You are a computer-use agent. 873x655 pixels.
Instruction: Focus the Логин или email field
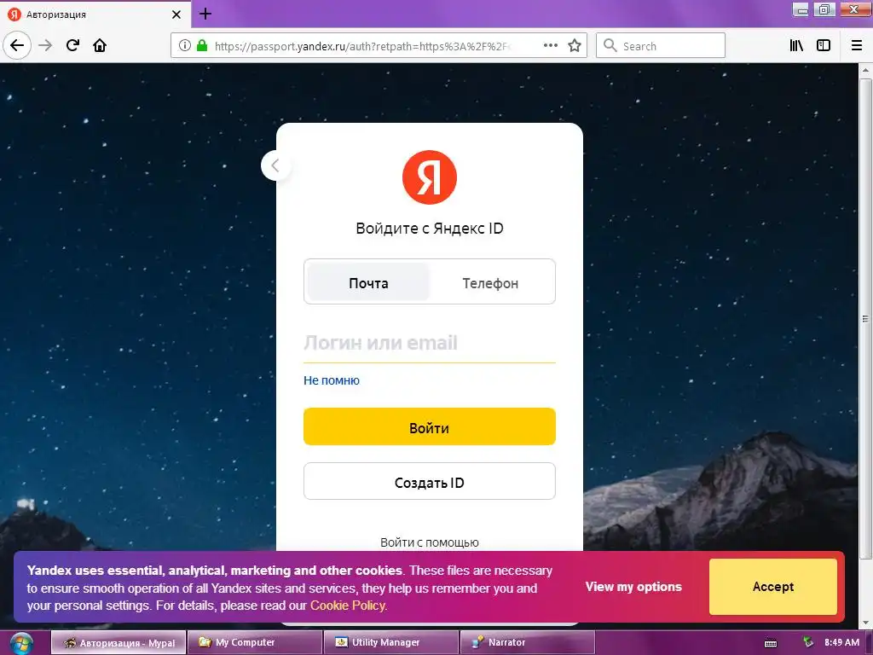click(430, 343)
